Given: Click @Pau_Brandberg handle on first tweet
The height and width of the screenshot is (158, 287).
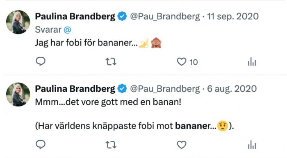Looking at the screenshot, I should click(x=165, y=17).
